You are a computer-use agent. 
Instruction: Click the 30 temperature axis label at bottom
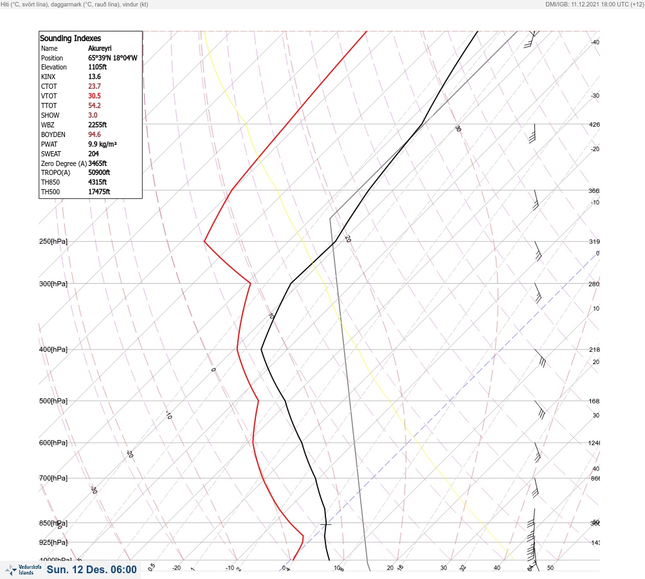[x=444, y=568]
